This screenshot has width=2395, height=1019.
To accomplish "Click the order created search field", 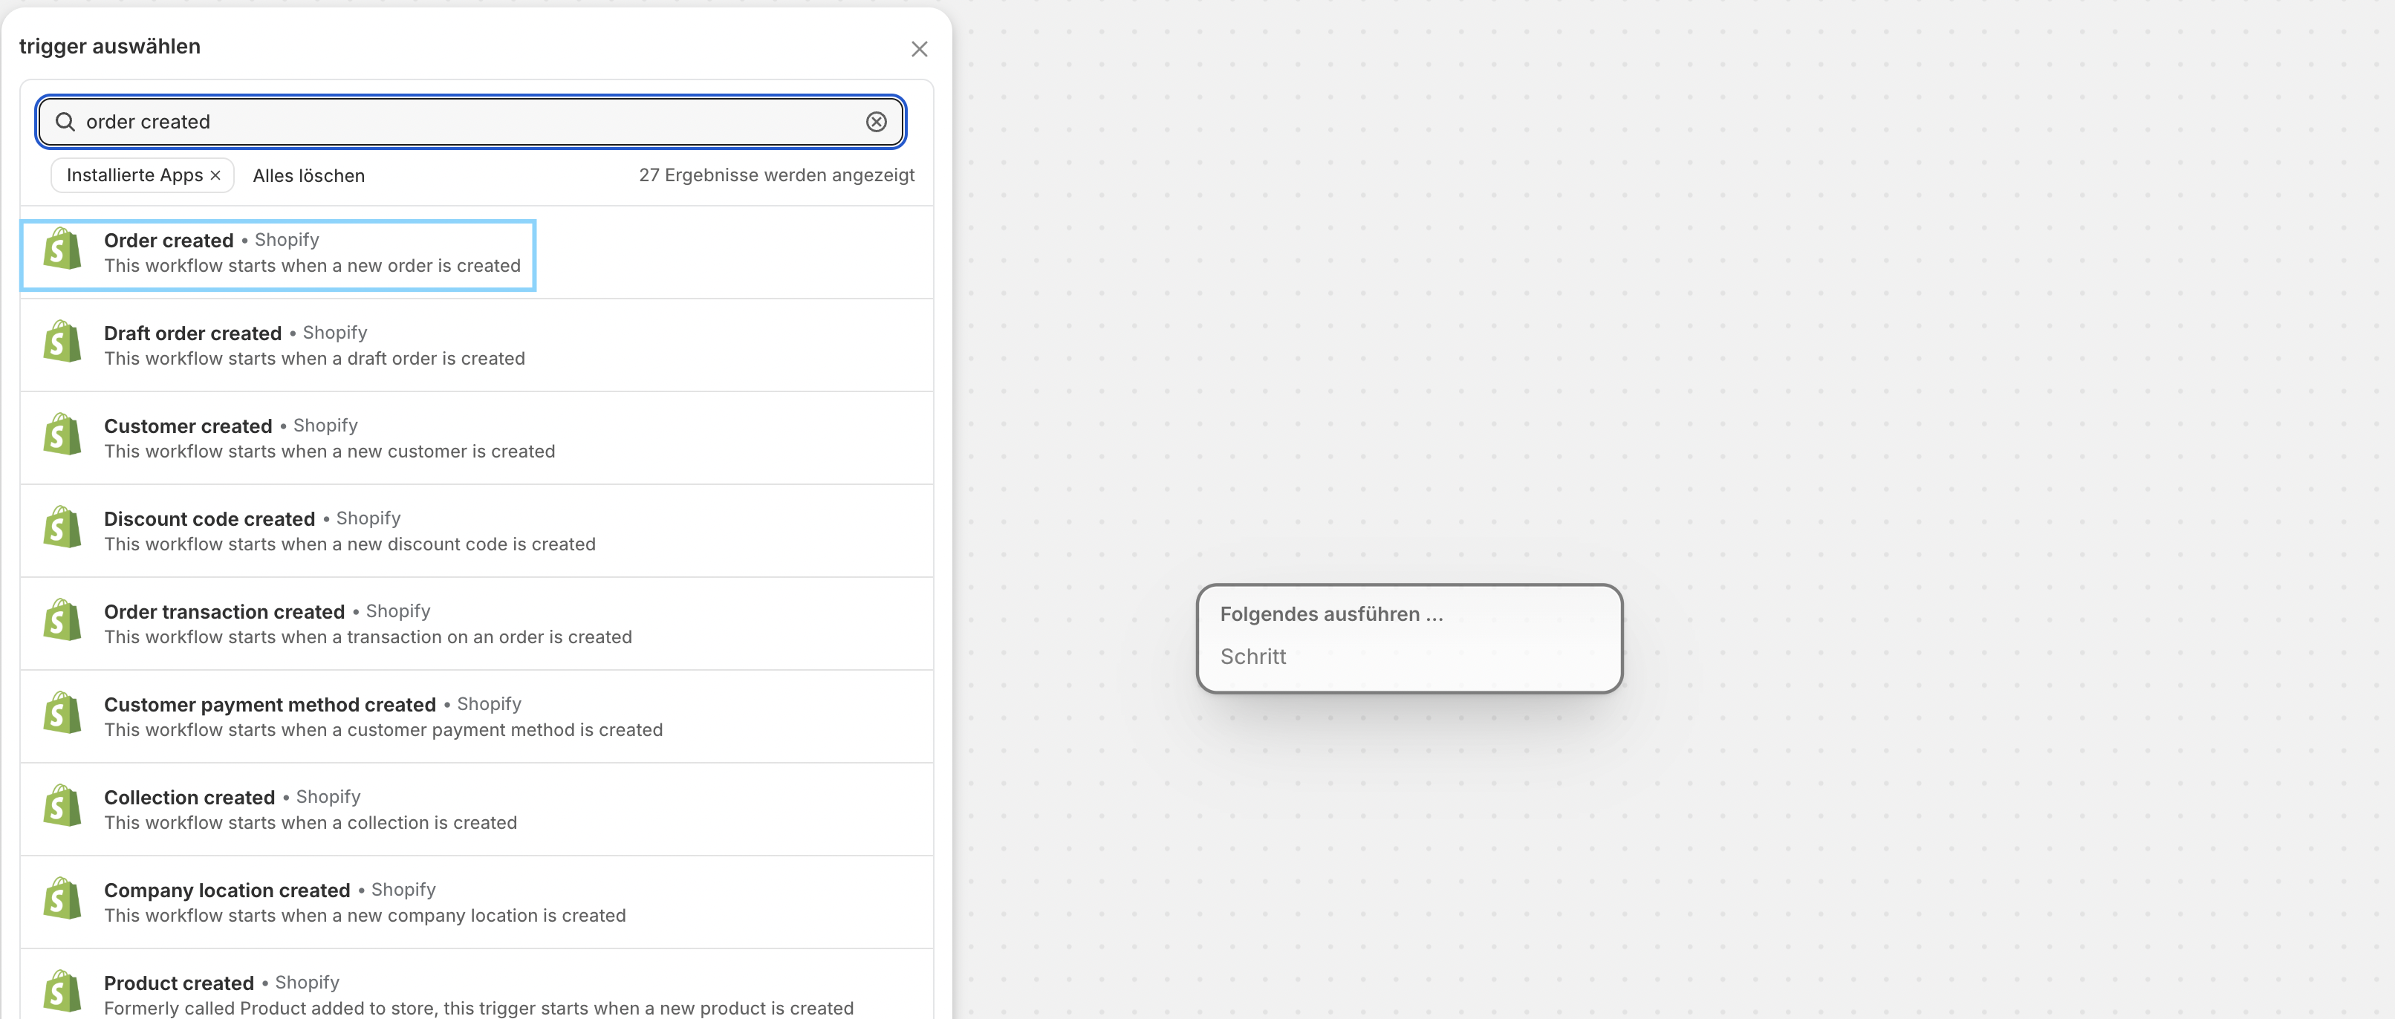I will [x=465, y=122].
